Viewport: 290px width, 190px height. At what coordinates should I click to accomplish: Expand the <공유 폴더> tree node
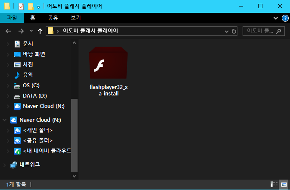tap(8, 141)
